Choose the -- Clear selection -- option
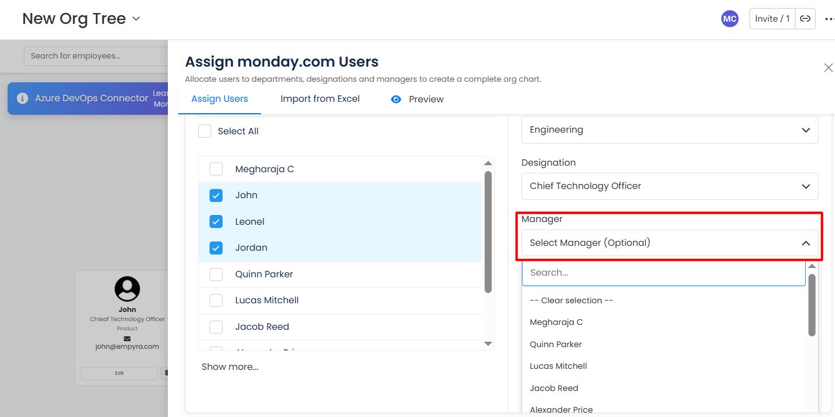Viewport: 835px width, 417px height. pyautogui.click(x=571, y=301)
